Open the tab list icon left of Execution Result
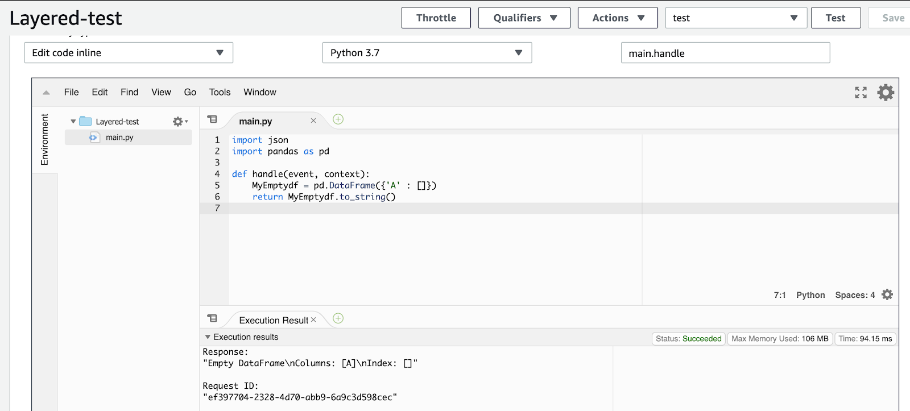 pyautogui.click(x=212, y=318)
